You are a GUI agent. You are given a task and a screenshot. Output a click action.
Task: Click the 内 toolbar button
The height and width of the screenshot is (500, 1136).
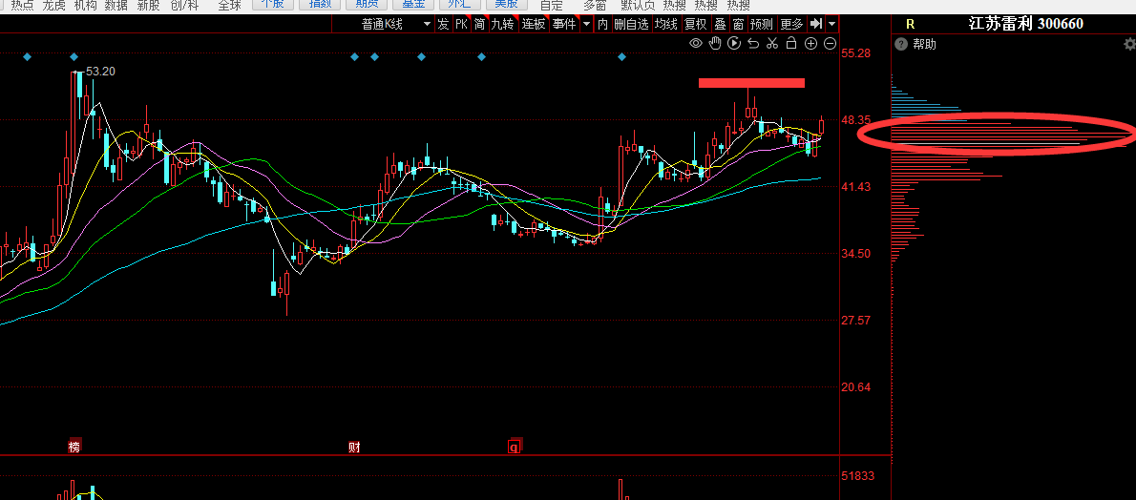click(602, 24)
